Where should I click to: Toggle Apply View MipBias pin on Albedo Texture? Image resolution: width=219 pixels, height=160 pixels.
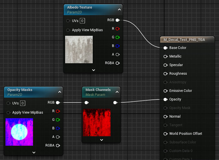pos(68,30)
